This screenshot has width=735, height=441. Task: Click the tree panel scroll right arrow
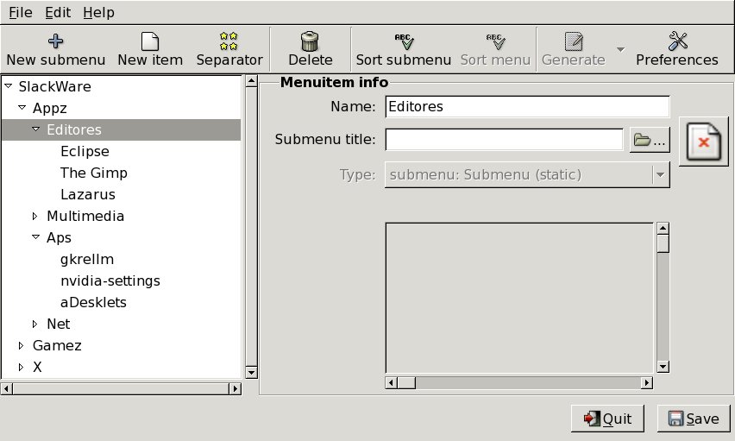coord(236,388)
